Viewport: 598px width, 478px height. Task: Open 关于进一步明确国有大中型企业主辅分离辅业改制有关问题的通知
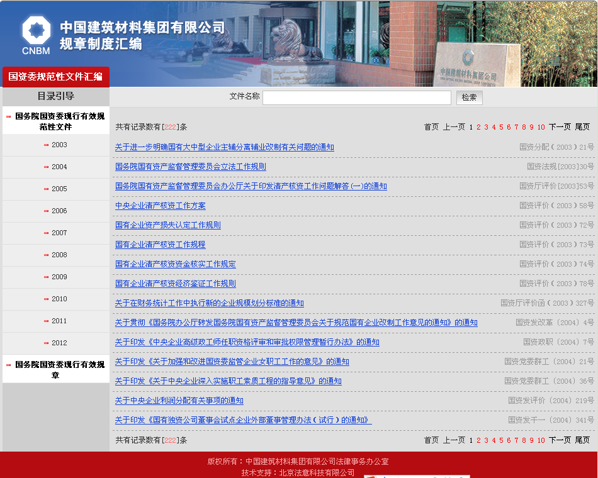tap(225, 147)
